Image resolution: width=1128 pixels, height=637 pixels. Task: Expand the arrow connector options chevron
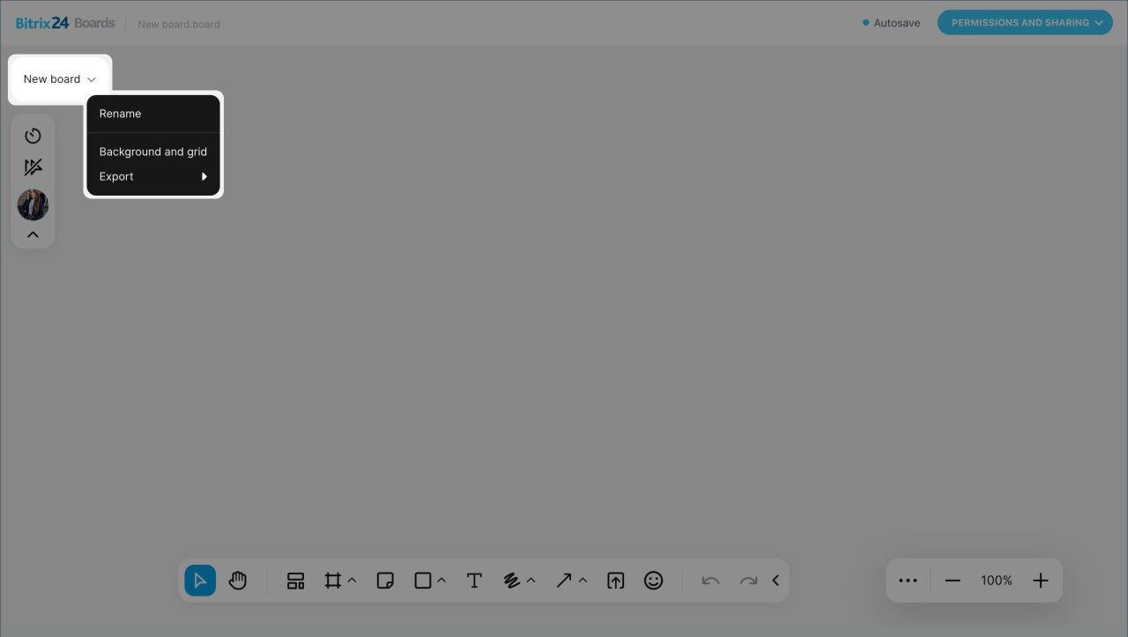pyautogui.click(x=583, y=581)
